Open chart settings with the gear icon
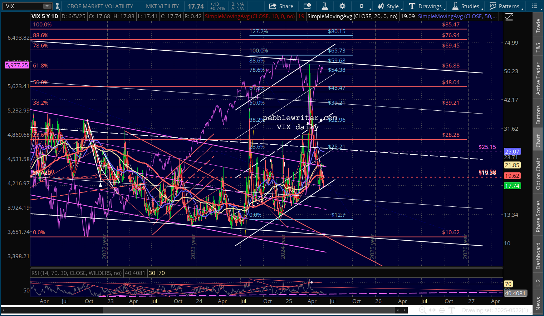544x316 pixels. [342, 6]
